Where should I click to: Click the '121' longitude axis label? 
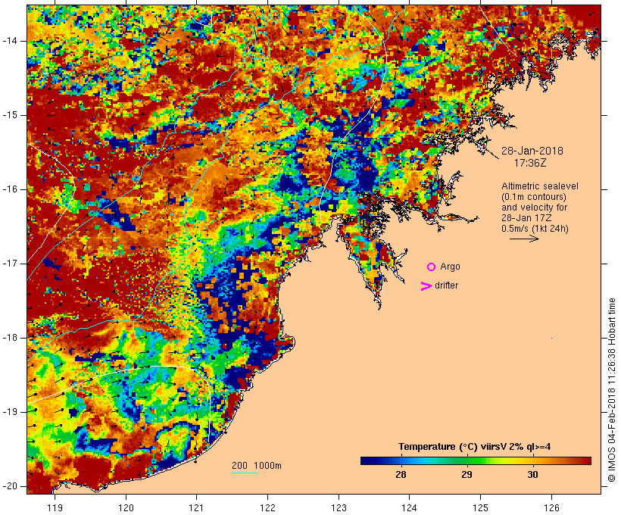[196, 507]
